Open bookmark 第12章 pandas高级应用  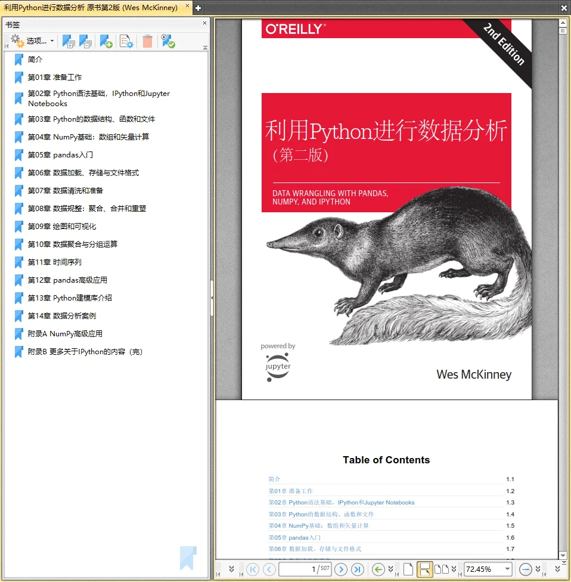tap(67, 280)
